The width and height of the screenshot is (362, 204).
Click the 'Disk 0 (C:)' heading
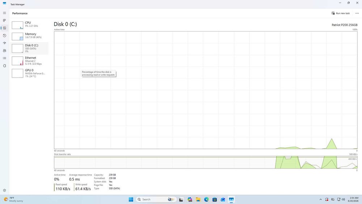(65, 24)
